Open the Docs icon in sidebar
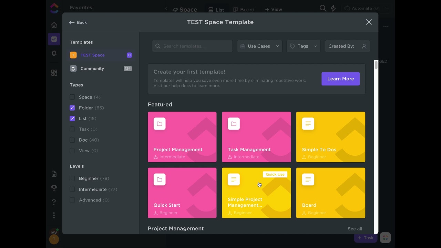441x248 pixels. pyautogui.click(x=54, y=174)
